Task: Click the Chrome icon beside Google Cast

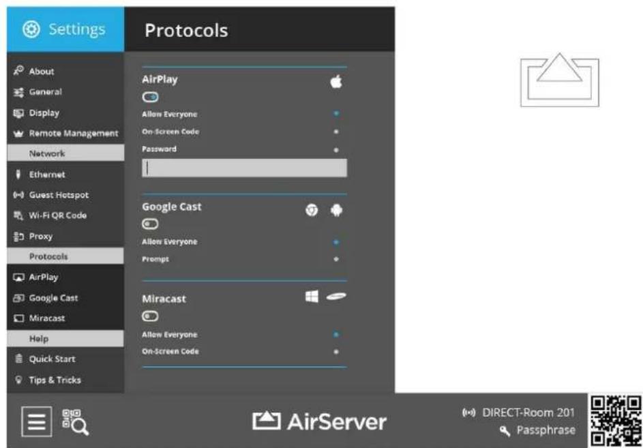Action: point(312,211)
